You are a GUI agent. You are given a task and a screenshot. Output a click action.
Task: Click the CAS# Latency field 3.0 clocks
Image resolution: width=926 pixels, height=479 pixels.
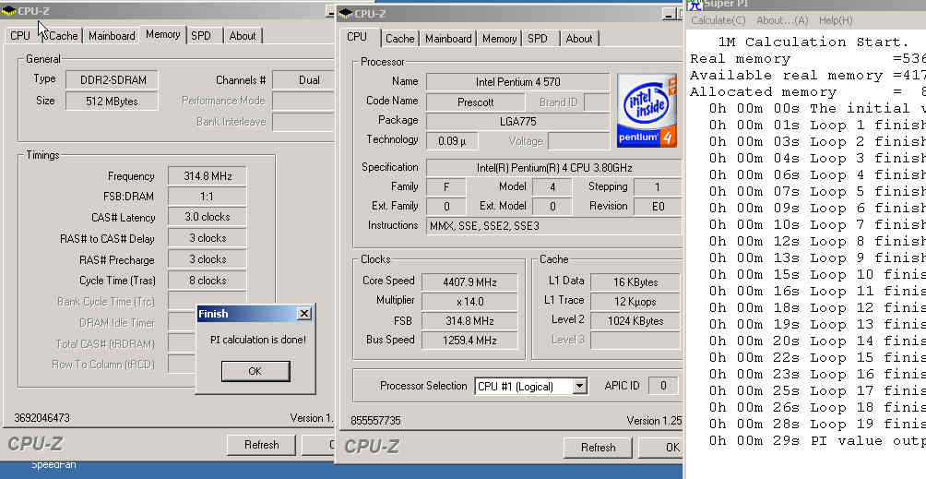tap(207, 218)
